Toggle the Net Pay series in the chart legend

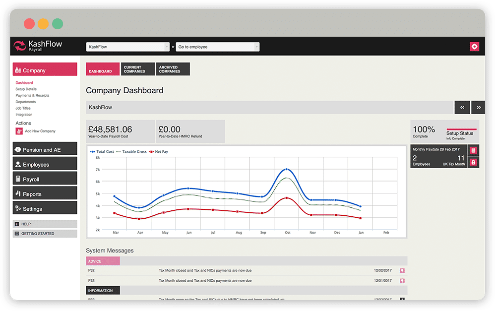click(160, 151)
